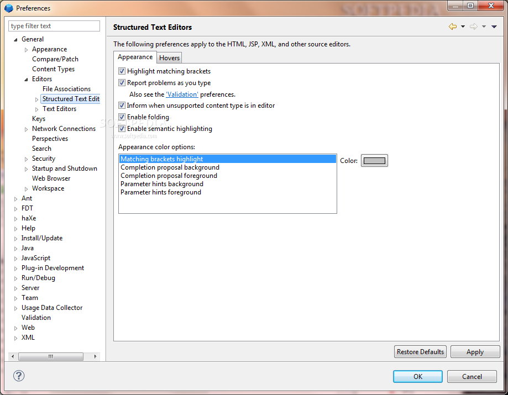
Task: Disable the Enable folding checkbox
Action: [122, 117]
